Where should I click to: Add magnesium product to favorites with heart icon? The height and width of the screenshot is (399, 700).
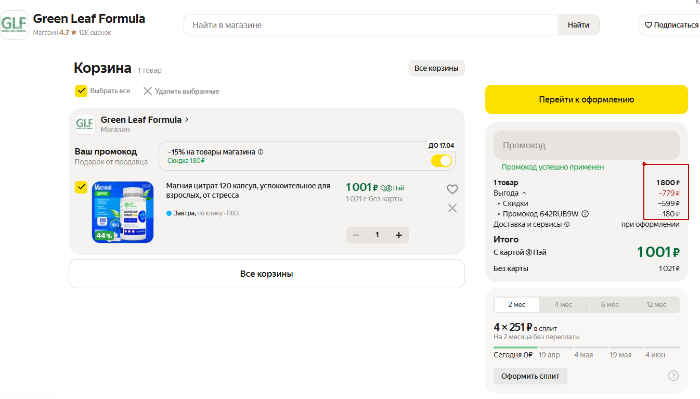point(452,189)
